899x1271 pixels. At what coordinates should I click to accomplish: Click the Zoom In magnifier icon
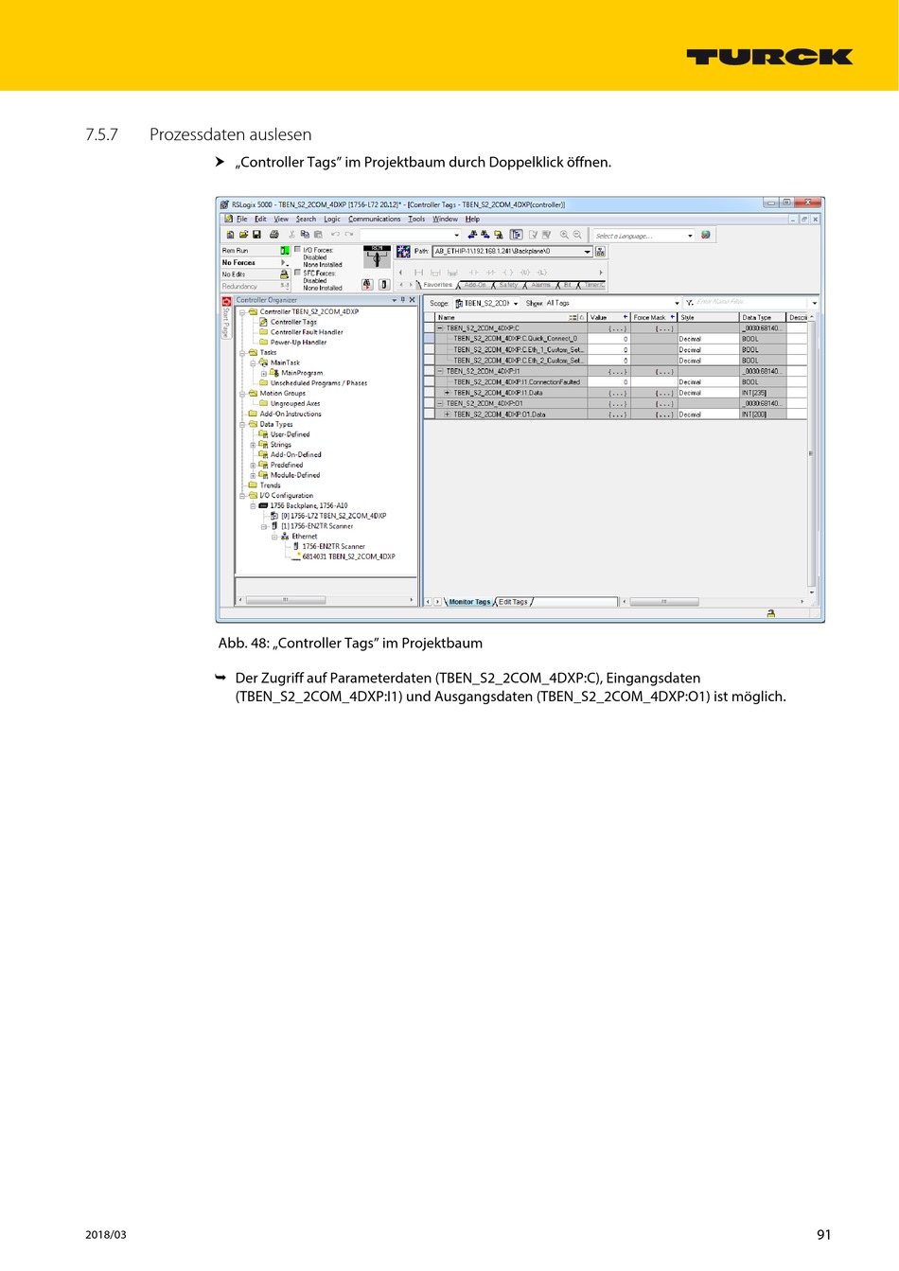(564, 235)
